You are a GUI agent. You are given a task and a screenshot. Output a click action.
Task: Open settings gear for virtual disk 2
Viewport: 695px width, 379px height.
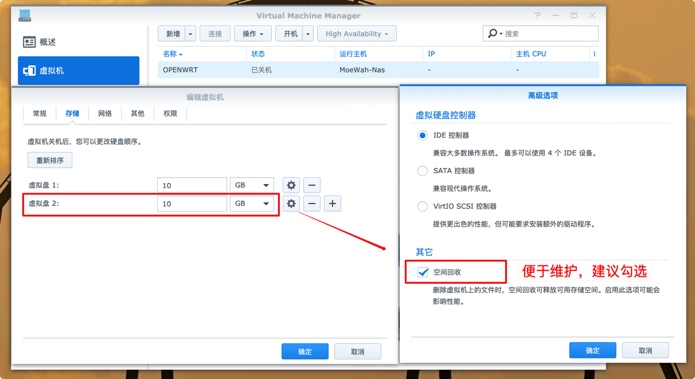tap(291, 204)
